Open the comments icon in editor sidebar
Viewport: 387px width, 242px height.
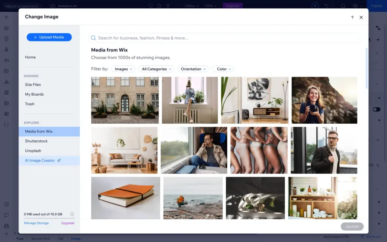(x=6, y=215)
